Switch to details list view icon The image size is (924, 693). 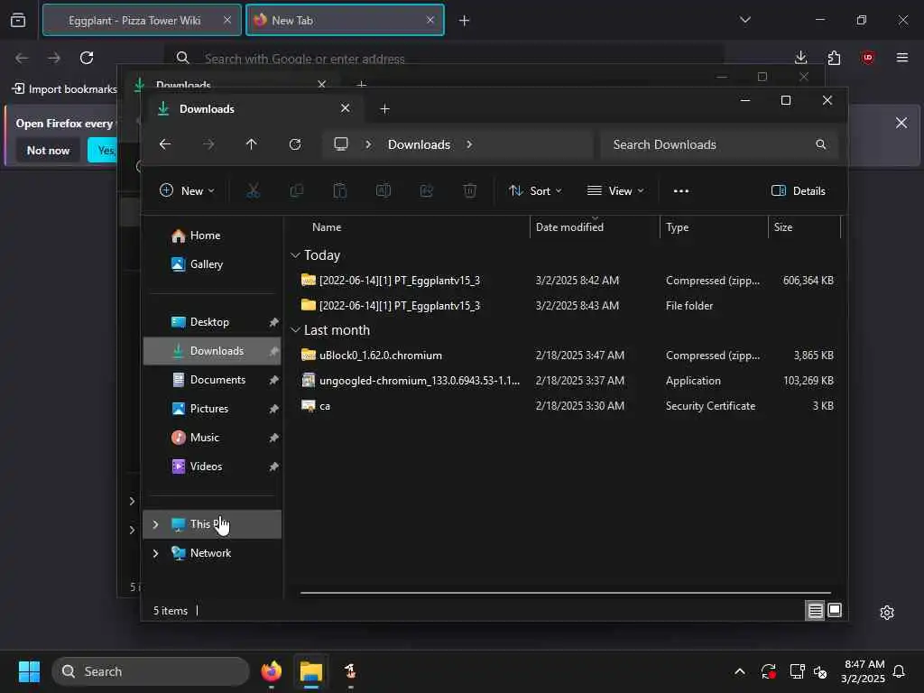point(815,611)
